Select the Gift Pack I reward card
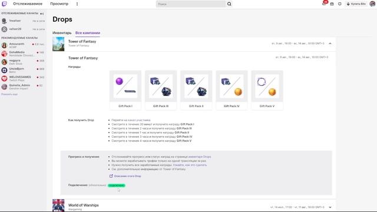Image resolution: width=377 pixels, height=212 pixels. [125, 90]
